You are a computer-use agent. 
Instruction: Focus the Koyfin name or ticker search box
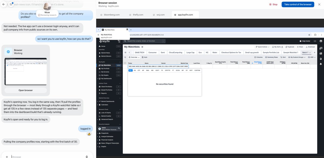144,41
